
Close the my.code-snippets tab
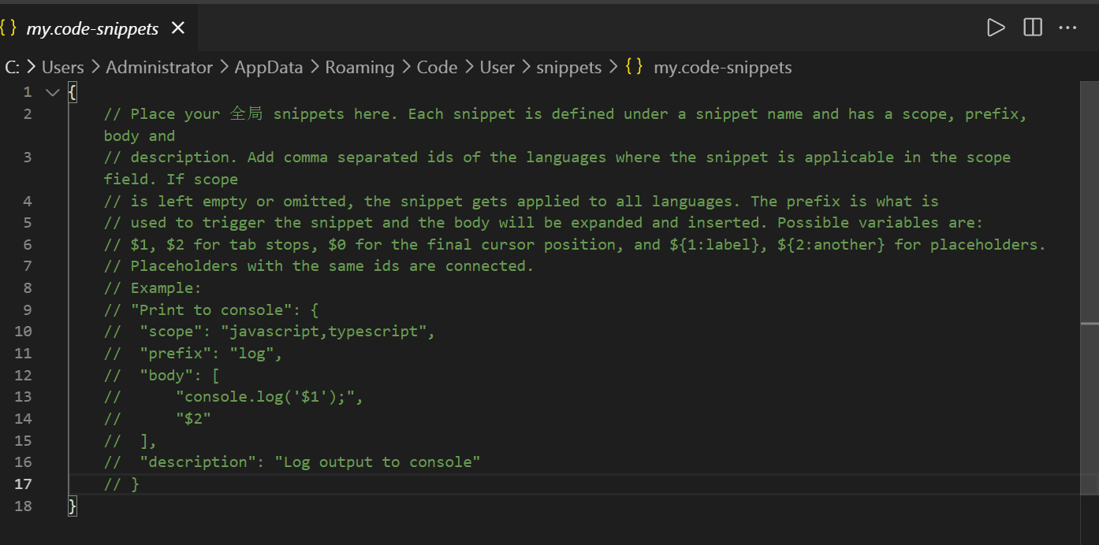point(178,28)
